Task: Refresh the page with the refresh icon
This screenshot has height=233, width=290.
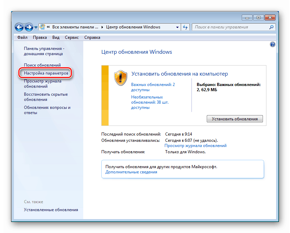Action: (185, 27)
